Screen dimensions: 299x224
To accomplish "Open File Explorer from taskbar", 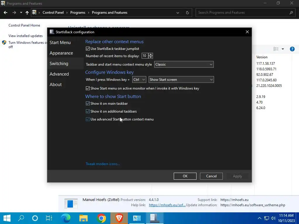I will [83, 218].
